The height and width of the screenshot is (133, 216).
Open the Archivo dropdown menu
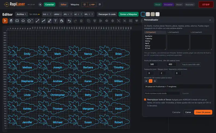[x=21, y=14]
